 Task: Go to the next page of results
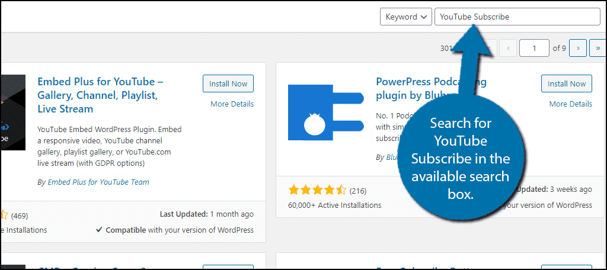pos(578,49)
